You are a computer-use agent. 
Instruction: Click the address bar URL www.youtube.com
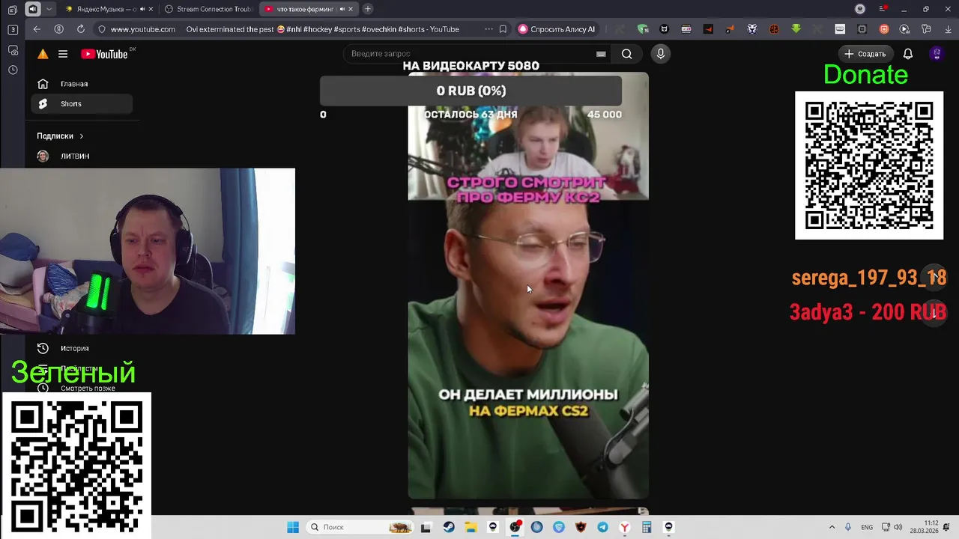click(143, 29)
